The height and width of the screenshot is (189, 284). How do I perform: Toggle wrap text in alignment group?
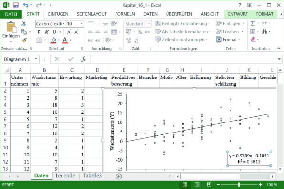114,24
